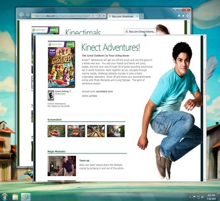Open the browser Home page icon
This screenshot has height=201, width=220.
pos(179,16)
